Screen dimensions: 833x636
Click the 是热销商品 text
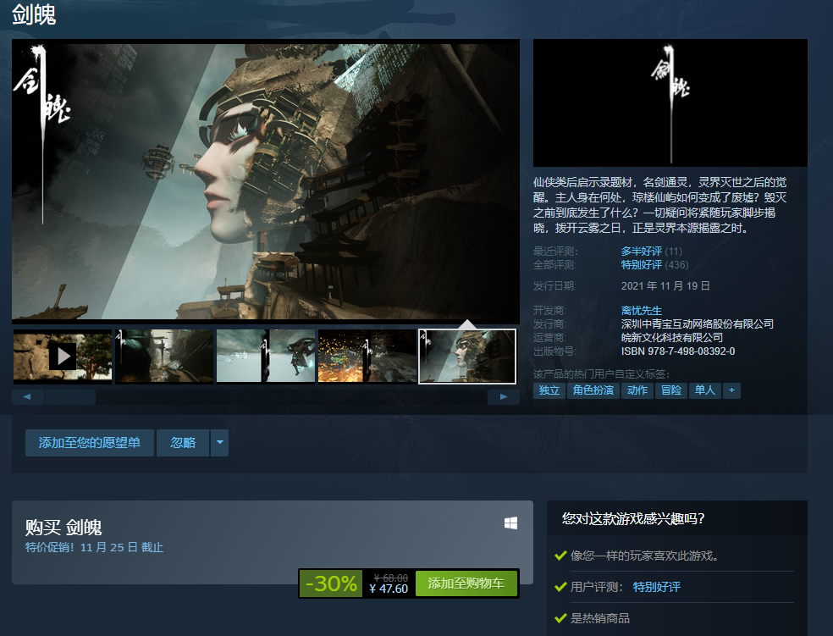click(x=600, y=618)
